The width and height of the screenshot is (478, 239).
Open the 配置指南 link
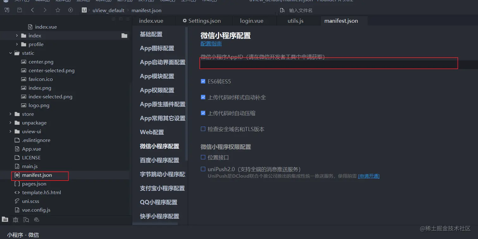tap(211, 44)
